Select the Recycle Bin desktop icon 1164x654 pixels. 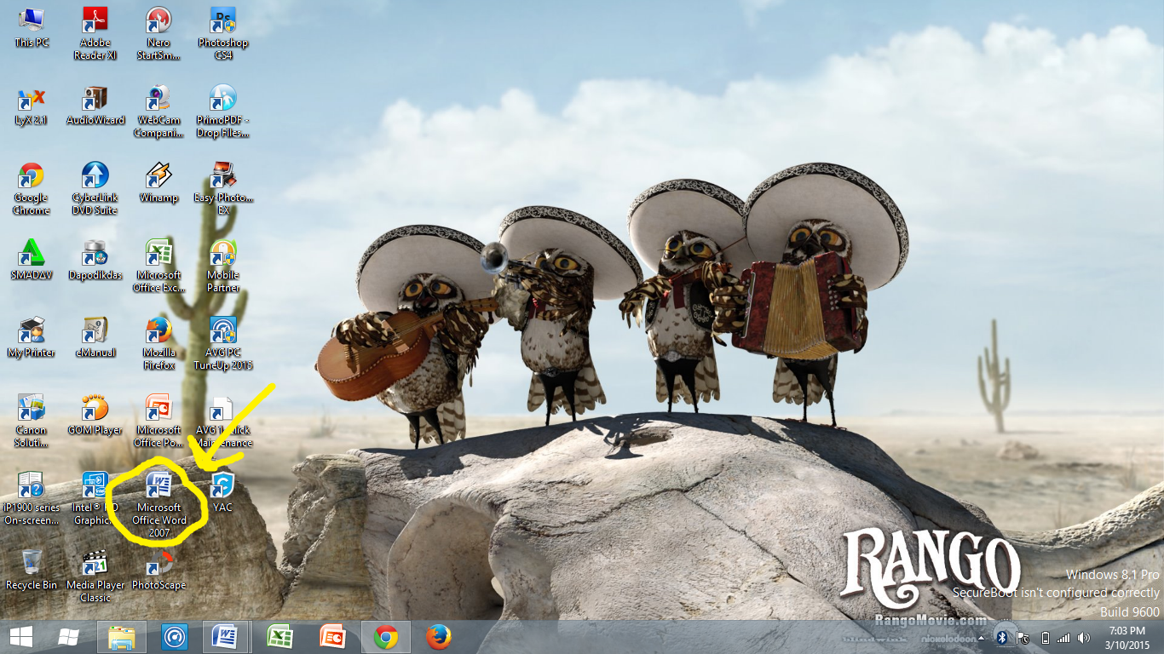click(32, 571)
